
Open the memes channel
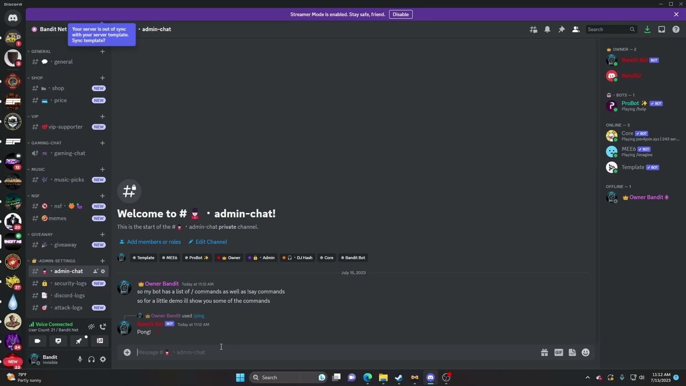click(x=69, y=218)
